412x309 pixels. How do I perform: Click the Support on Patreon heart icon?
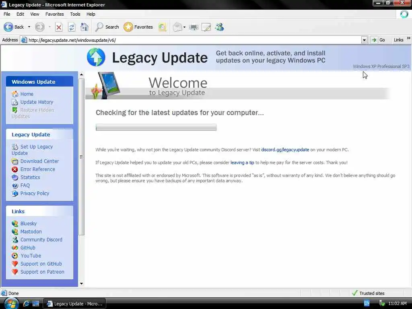[x=15, y=272]
